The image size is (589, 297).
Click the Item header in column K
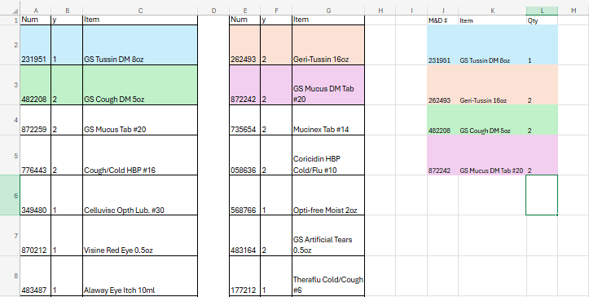click(x=492, y=20)
